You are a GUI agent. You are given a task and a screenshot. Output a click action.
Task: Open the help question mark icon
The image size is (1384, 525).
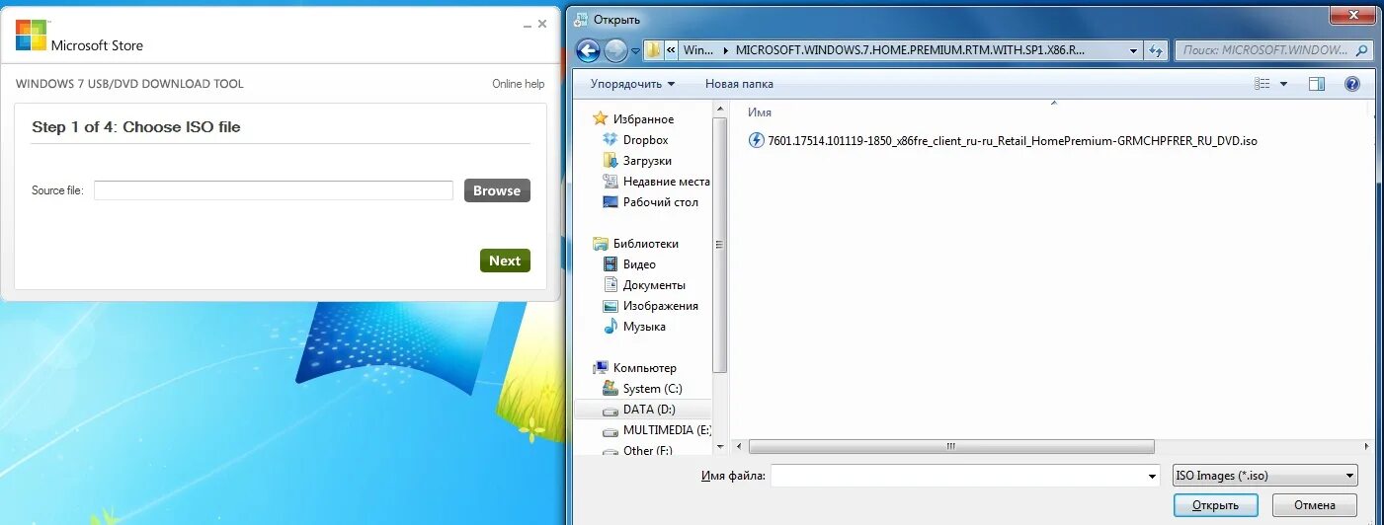(x=1352, y=84)
